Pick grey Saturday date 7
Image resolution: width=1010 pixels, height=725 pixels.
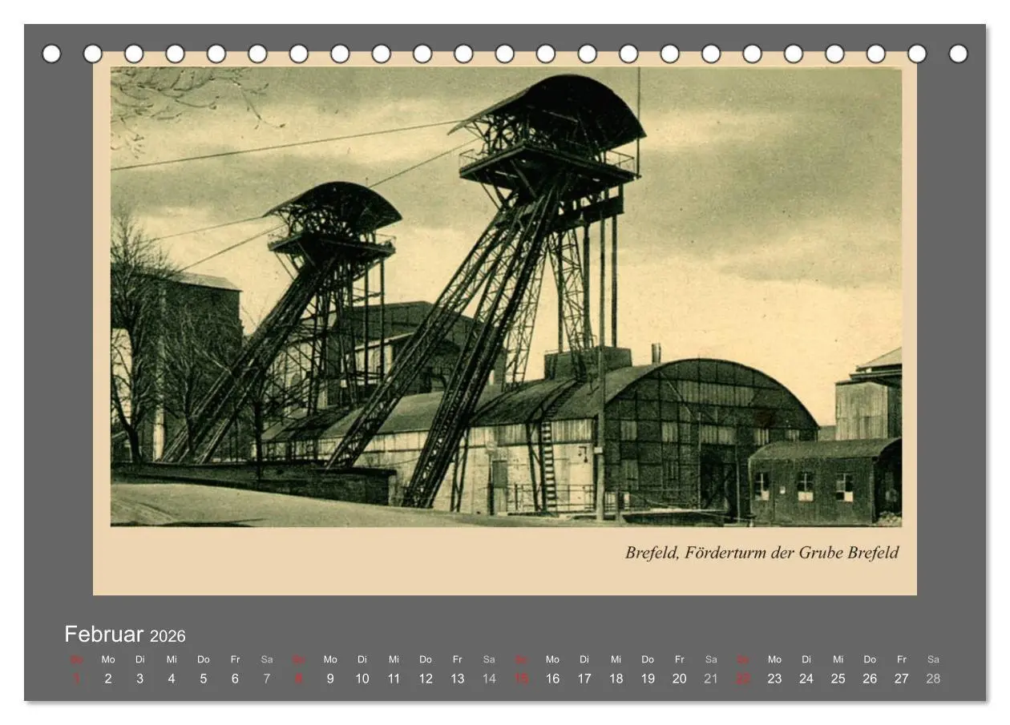(267, 679)
